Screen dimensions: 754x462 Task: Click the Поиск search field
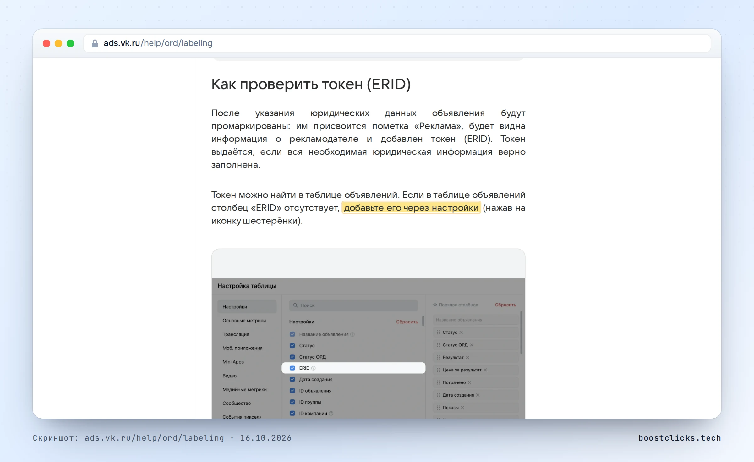[353, 305]
